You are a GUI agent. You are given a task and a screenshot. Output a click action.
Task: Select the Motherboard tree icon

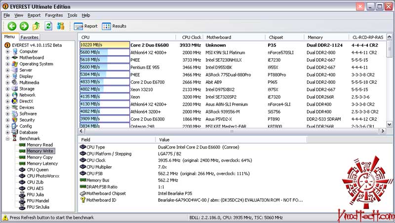click(x=15, y=58)
